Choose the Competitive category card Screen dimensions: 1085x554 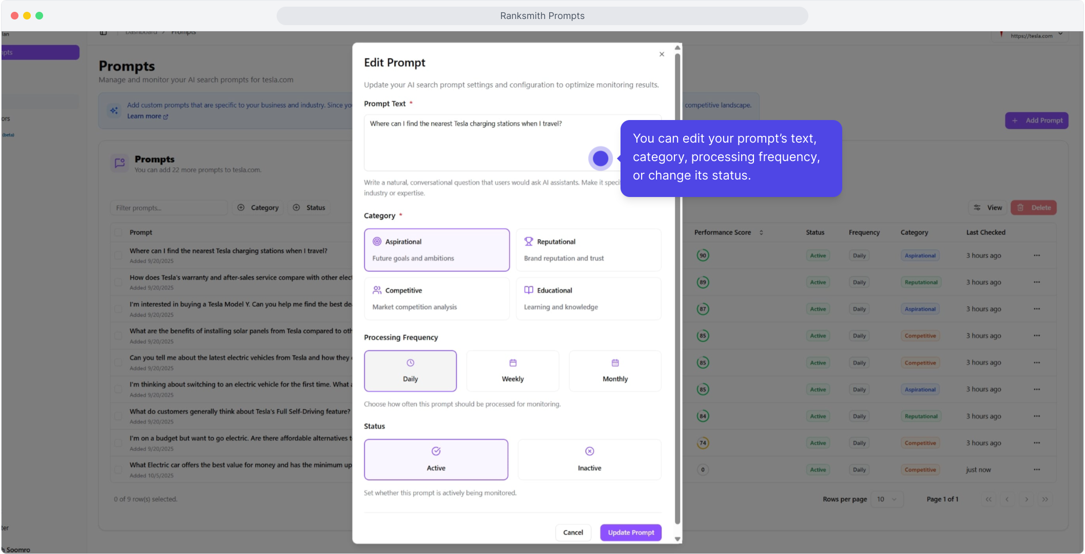(437, 299)
